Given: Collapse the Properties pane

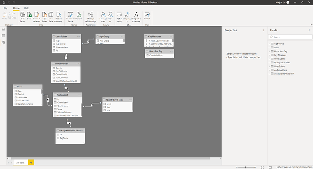Looking at the screenshot, I should (x=264, y=30).
